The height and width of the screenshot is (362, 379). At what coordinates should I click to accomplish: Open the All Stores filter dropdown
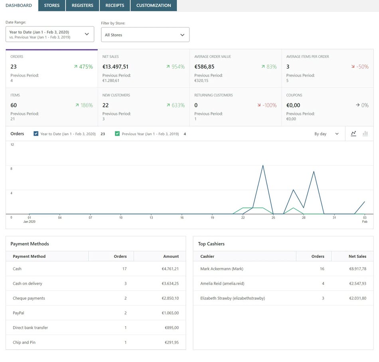pyautogui.click(x=145, y=35)
